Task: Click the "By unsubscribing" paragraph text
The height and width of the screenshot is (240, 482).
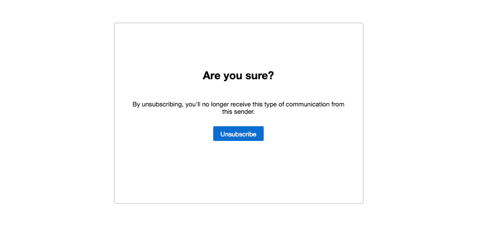Action: [x=238, y=104]
